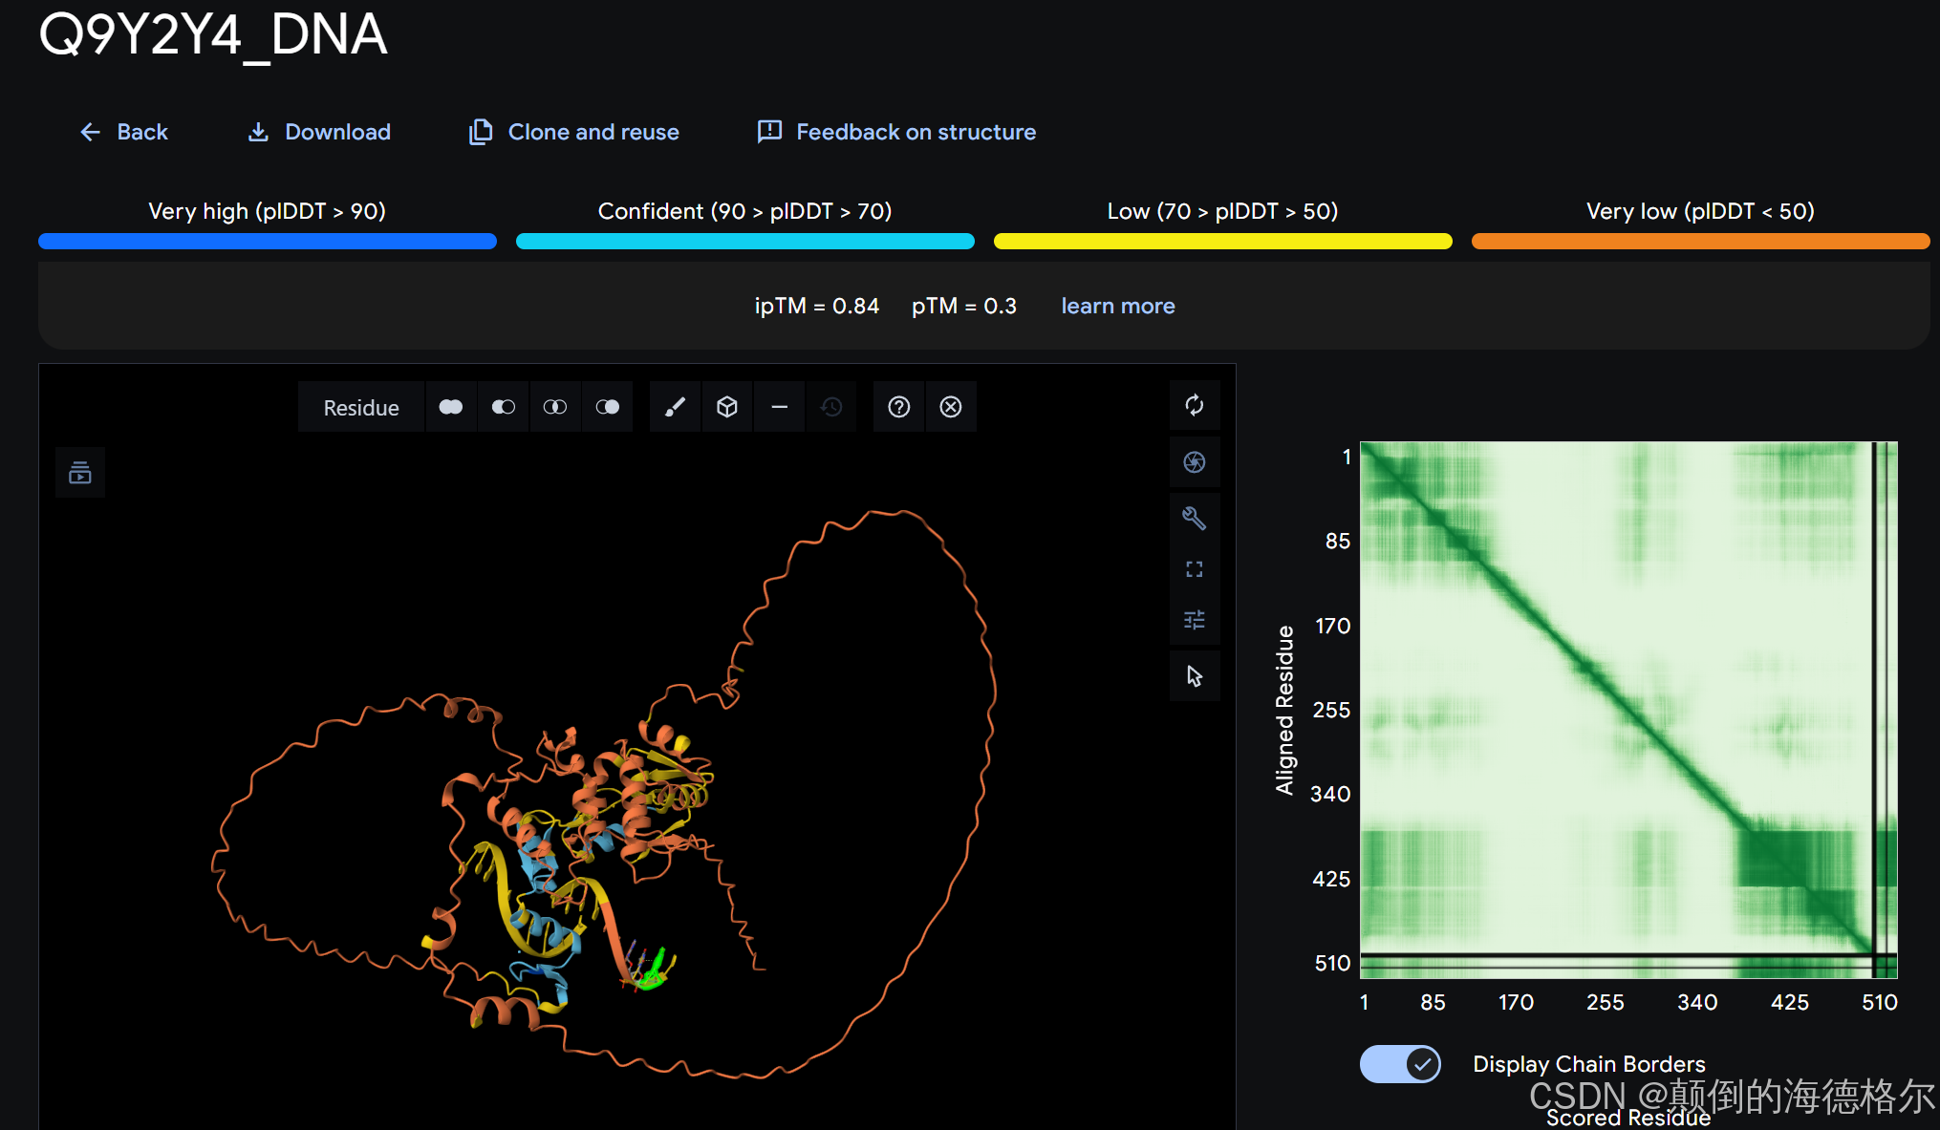This screenshot has height=1130, width=1940.
Task: Expand the left state tree panel
Action: (x=80, y=472)
